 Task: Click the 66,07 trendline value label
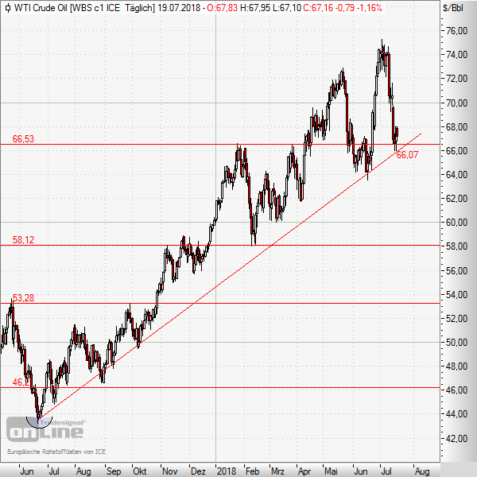[x=407, y=155]
